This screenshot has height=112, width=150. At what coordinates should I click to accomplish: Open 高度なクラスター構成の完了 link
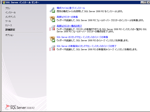[69, 26]
